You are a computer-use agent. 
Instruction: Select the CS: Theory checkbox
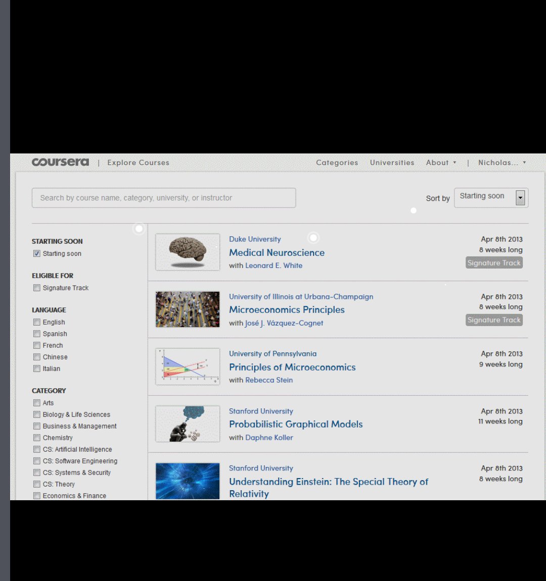37,484
